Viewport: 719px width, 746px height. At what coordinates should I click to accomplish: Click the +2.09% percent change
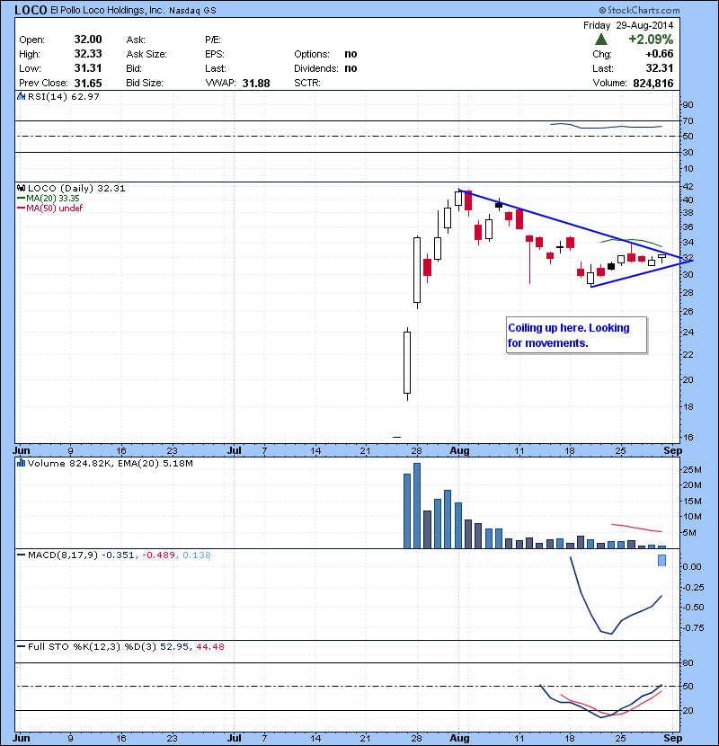click(x=651, y=39)
